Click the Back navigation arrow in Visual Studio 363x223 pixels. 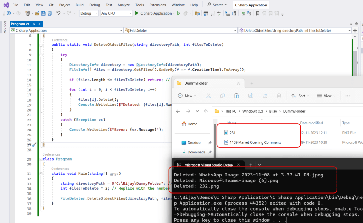pos(8,13)
